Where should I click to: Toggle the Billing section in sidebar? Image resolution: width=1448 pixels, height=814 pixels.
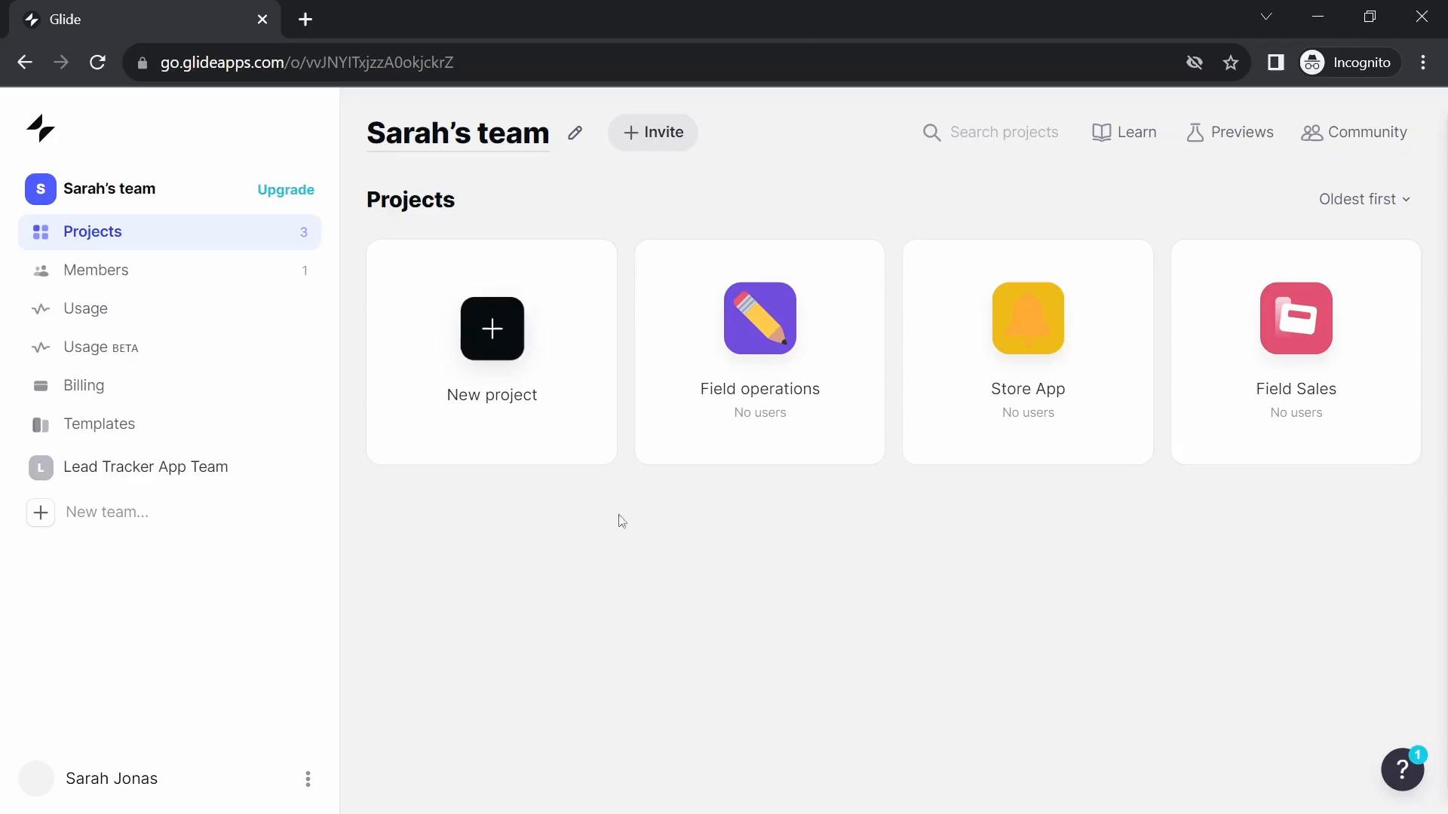click(x=84, y=386)
